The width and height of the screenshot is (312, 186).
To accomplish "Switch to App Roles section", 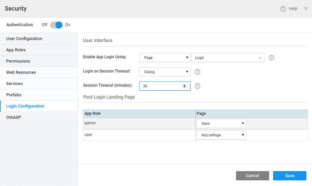I will (x=16, y=50).
